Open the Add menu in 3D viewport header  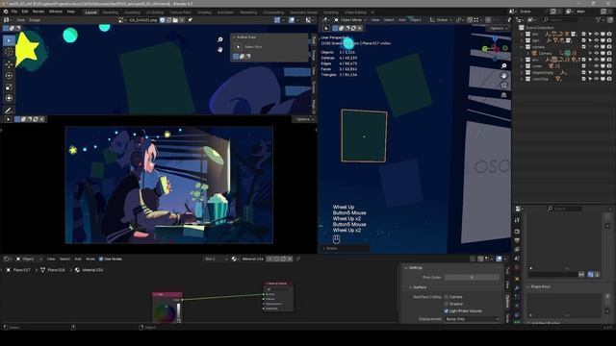coord(402,19)
